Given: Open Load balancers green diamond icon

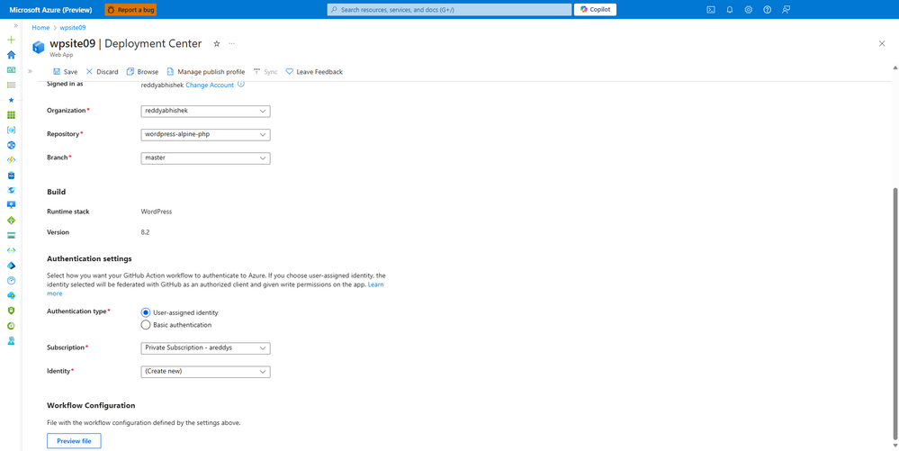Looking at the screenshot, I should [11, 221].
